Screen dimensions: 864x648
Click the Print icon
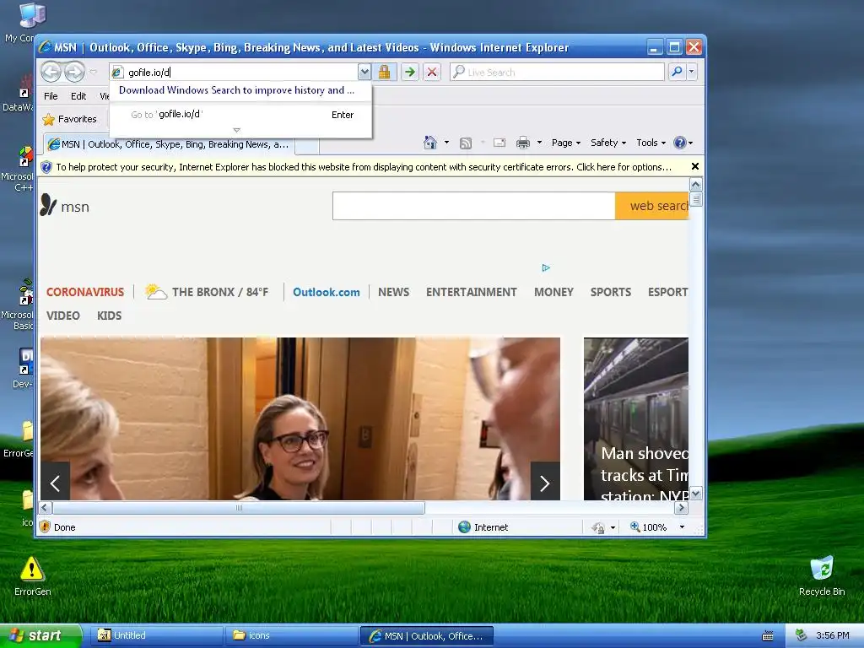pos(523,143)
